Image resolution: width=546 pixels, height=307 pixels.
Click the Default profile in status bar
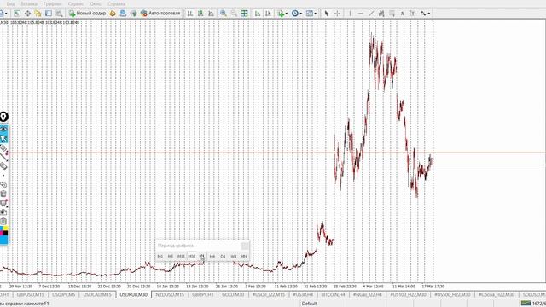309,304
